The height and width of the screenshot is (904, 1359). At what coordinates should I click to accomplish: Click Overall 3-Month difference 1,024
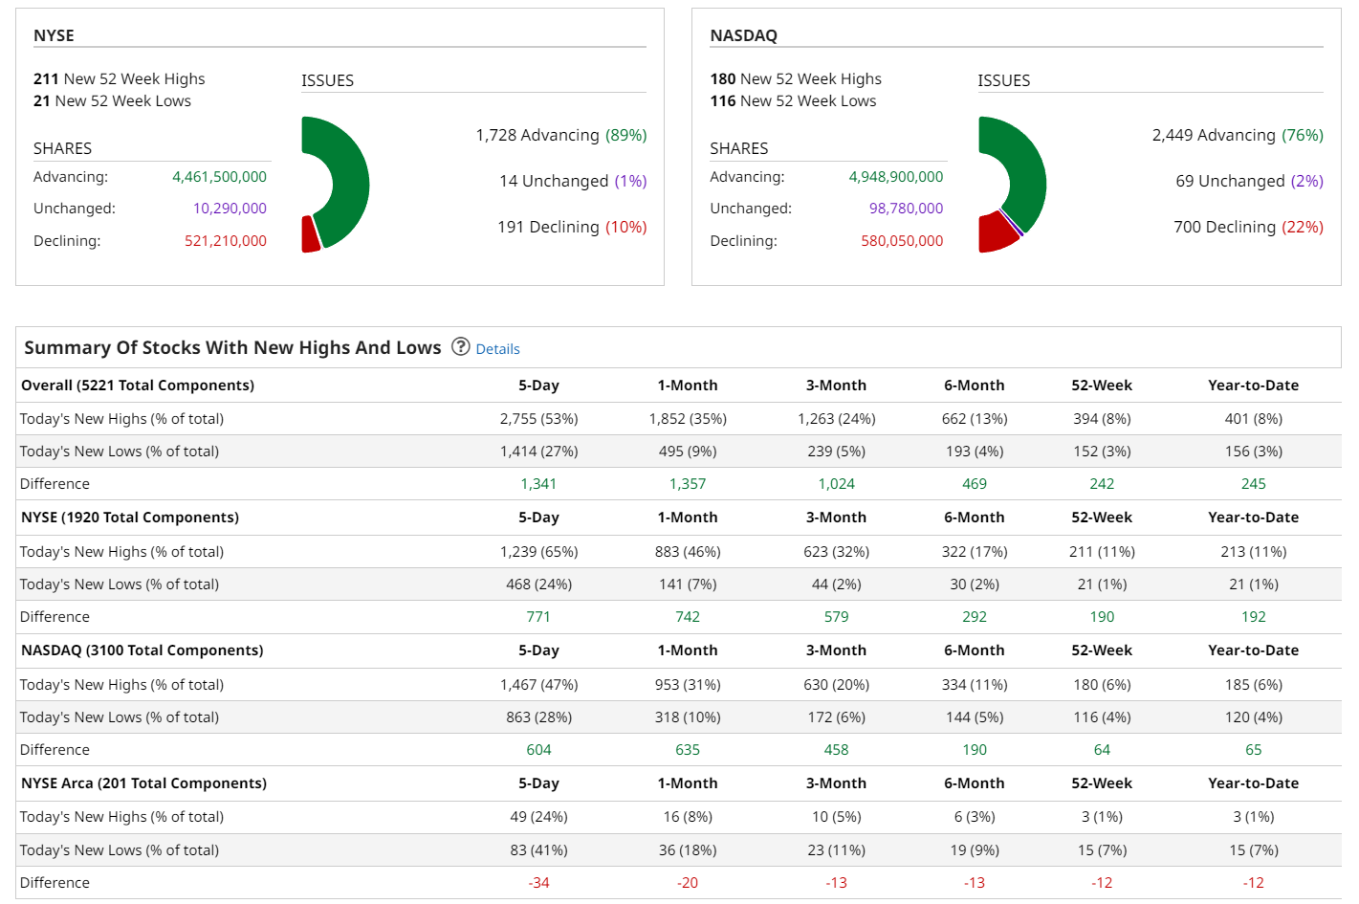[x=837, y=484]
